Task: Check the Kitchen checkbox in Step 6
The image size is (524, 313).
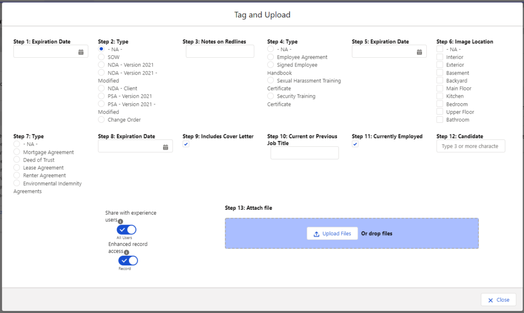Action: (x=438, y=96)
